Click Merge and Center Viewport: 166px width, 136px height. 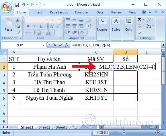coord(88,26)
